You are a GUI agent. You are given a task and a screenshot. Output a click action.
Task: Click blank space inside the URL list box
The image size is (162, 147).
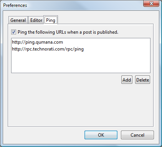(x=81, y=62)
